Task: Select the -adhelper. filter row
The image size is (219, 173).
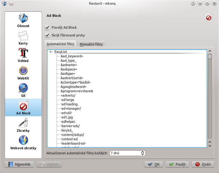Action: [68, 122]
